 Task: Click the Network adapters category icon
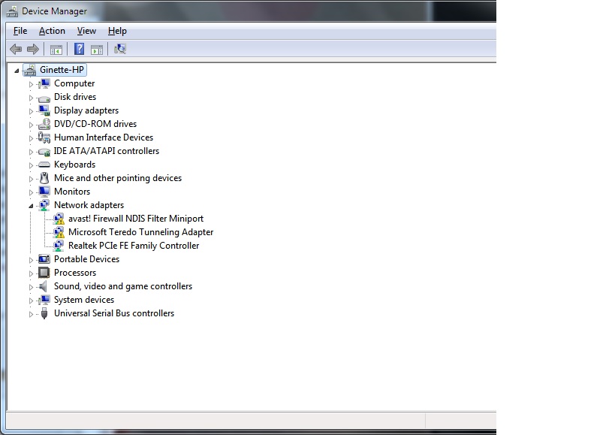click(44, 205)
